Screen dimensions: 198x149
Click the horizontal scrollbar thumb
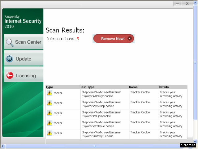click(x=94, y=146)
